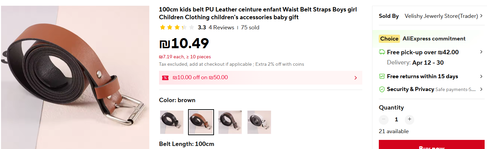Expand Free returns within 15 days

(481, 76)
